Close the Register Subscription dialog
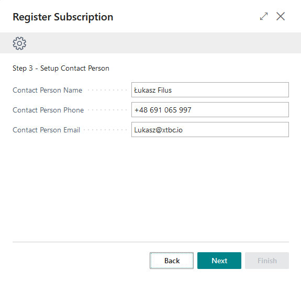 point(281,16)
